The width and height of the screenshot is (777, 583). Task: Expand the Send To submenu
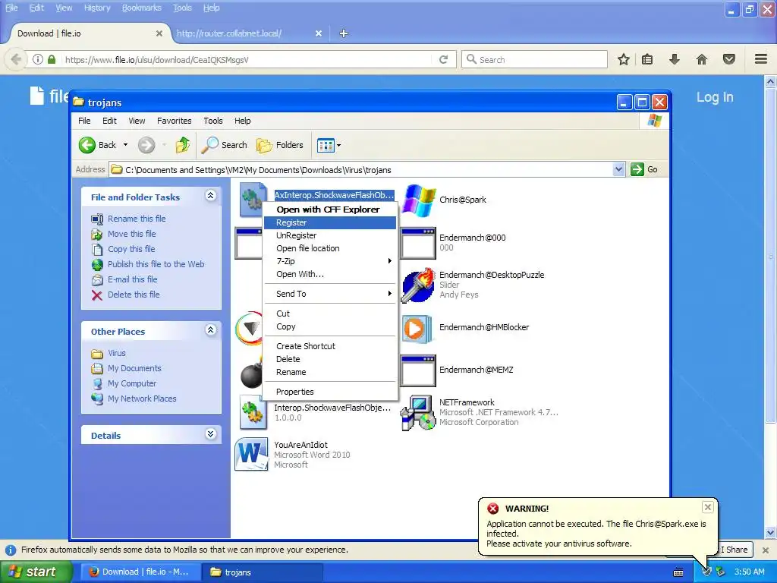coord(329,294)
